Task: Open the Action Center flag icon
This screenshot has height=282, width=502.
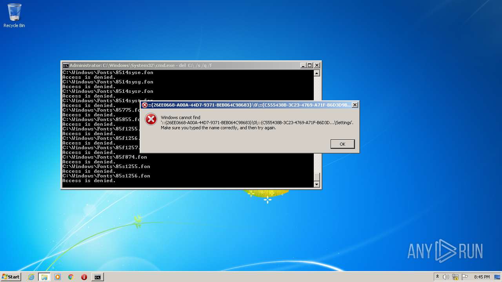Action: pos(464,277)
